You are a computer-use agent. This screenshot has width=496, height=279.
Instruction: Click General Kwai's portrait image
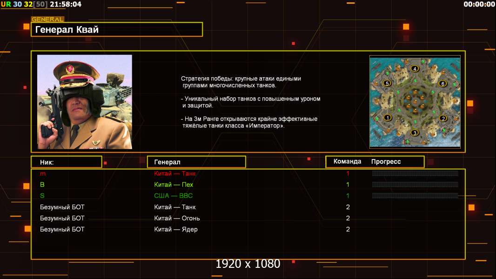coord(85,102)
